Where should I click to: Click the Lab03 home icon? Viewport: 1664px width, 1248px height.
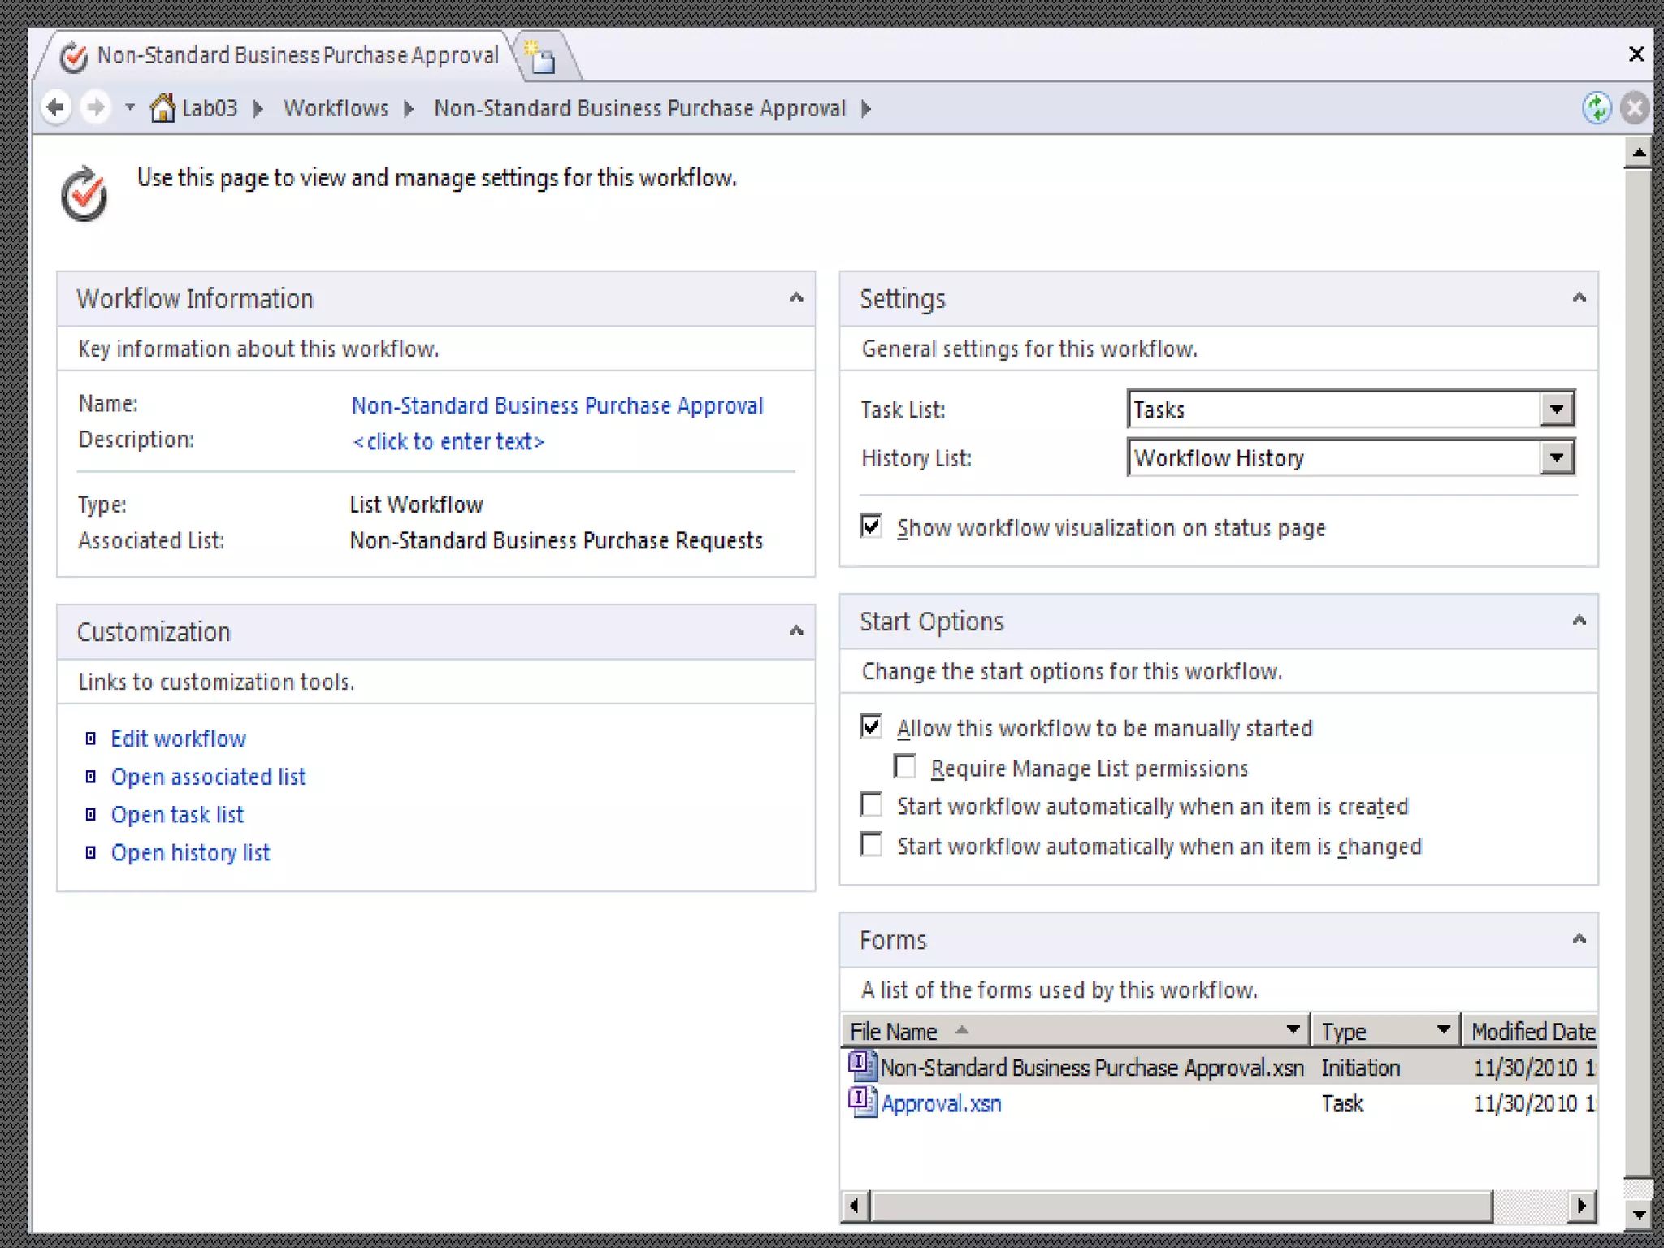pos(162,107)
